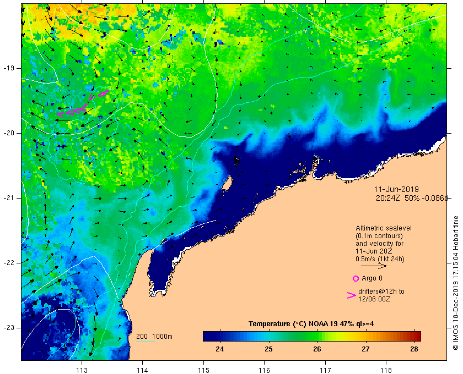Image resolution: width=463 pixels, height=374 pixels.
Task: Click the colorbar tick label 25
Action: 268,349
